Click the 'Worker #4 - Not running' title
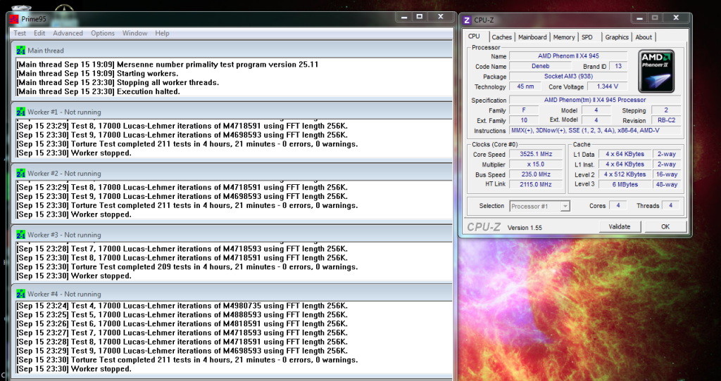 [64, 295]
